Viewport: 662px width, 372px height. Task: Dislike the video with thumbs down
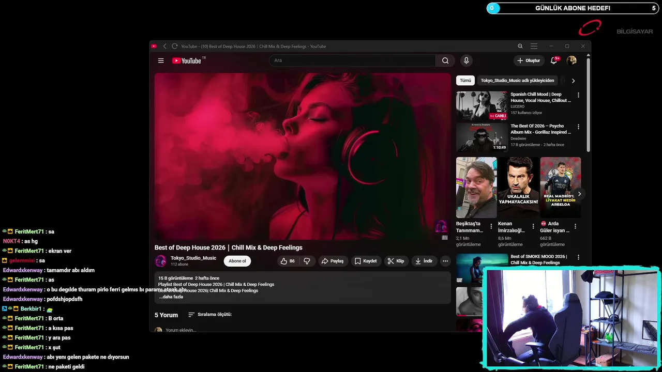(x=307, y=261)
